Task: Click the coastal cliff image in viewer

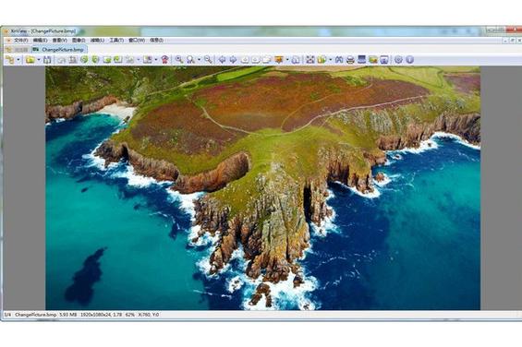Action: (x=262, y=188)
